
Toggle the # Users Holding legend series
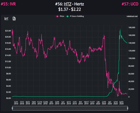click(75, 16)
